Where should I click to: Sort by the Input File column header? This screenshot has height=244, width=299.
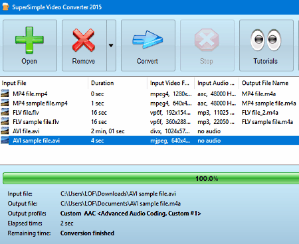pos(44,83)
